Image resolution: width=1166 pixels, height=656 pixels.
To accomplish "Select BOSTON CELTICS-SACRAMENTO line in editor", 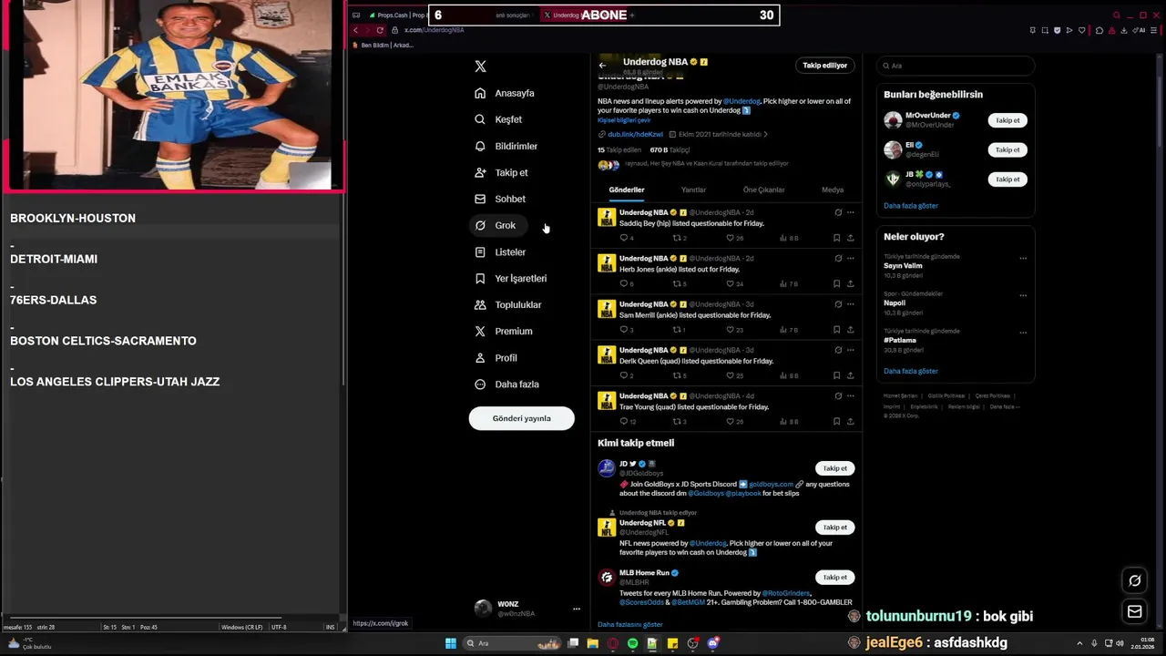I will pyautogui.click(x=103, y=341).
